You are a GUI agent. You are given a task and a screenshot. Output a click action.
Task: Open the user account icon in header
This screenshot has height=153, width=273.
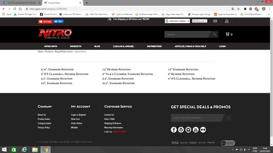pos(227,21)
